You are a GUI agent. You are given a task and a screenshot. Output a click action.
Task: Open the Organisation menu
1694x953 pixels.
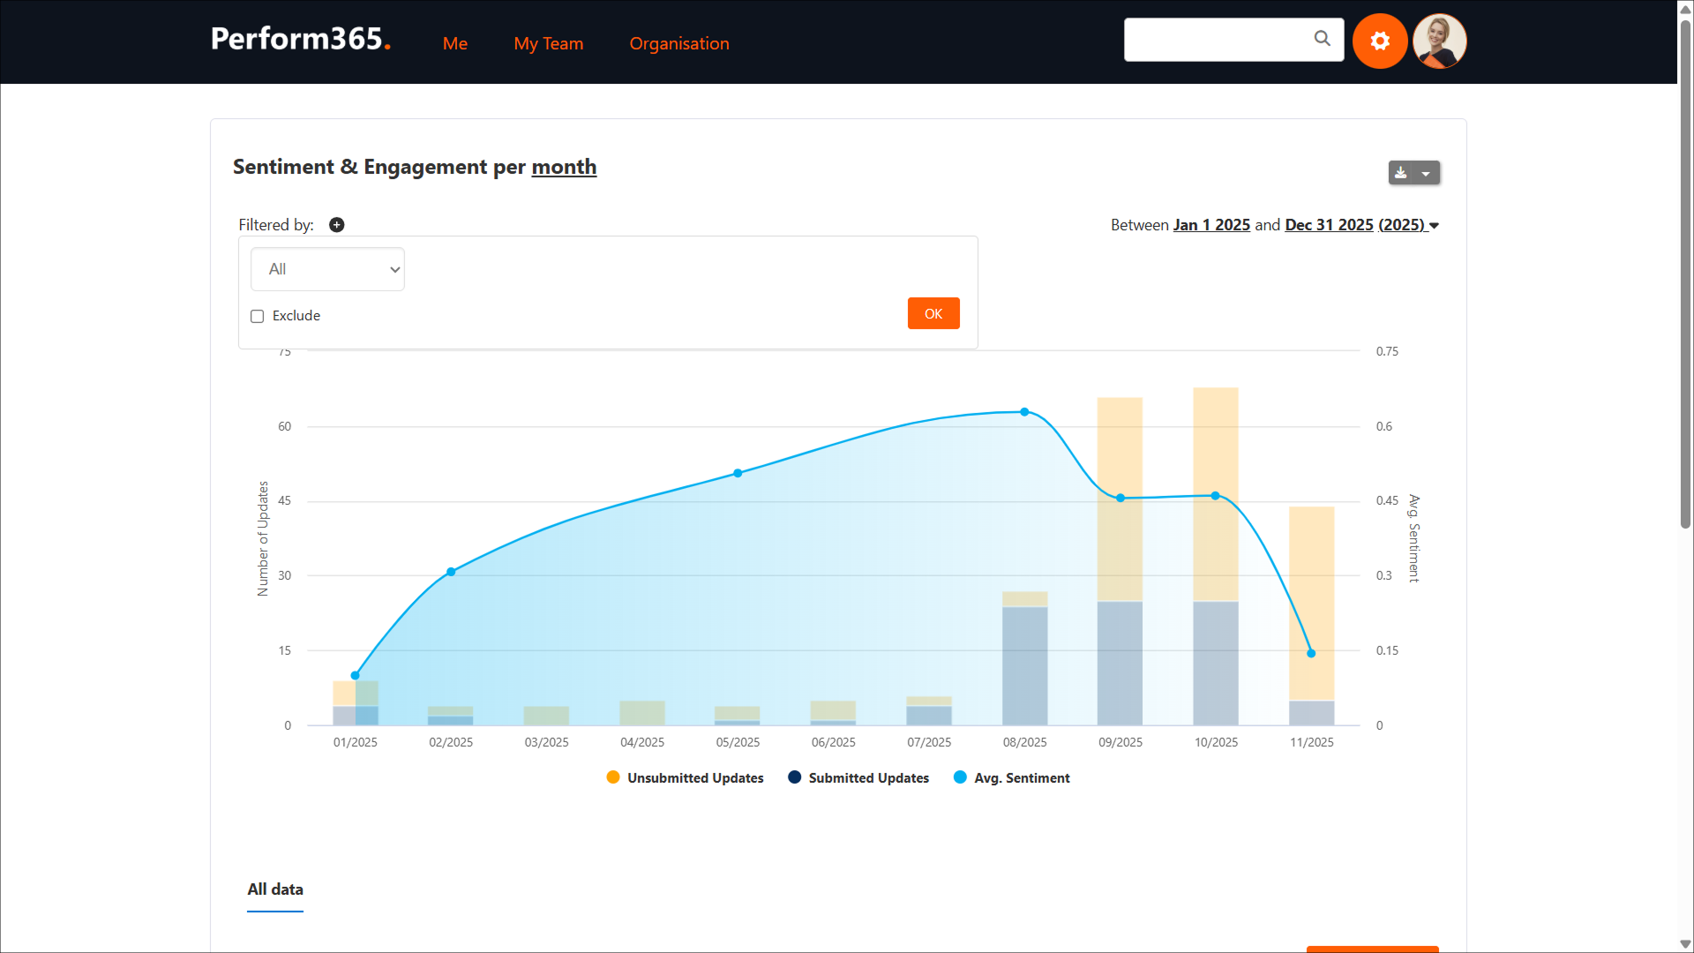pos(678,43)
